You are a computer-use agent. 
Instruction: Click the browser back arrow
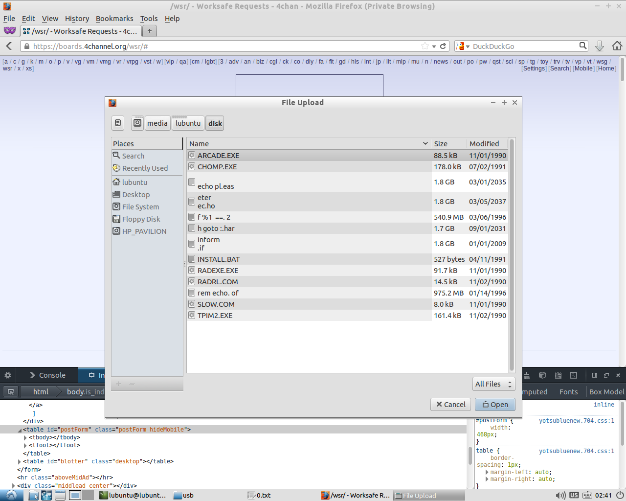coord(9,46)
